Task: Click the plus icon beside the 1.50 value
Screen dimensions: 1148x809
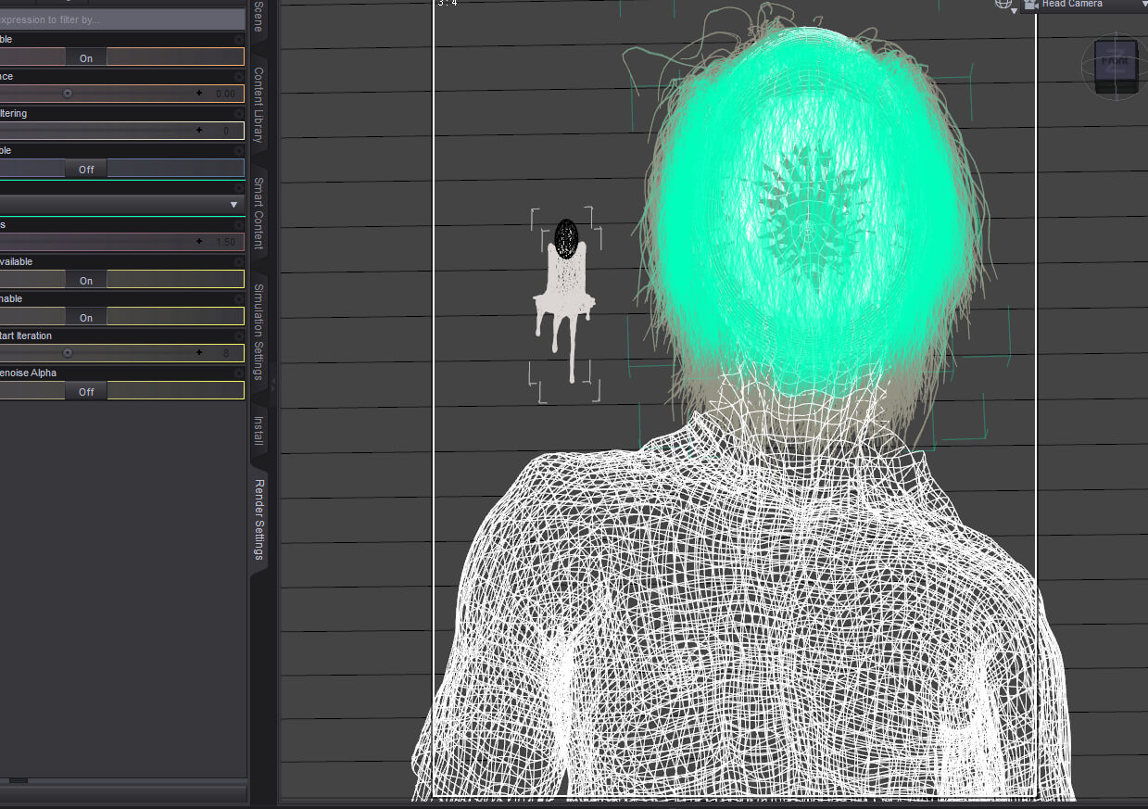Action: pos(198,242)
